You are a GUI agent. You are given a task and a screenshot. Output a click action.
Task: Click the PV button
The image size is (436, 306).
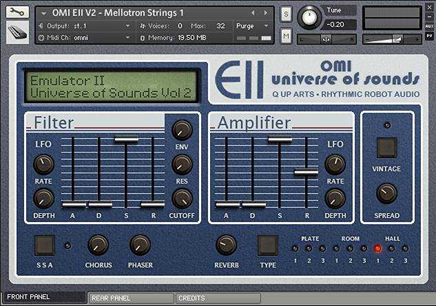[429, 36]
